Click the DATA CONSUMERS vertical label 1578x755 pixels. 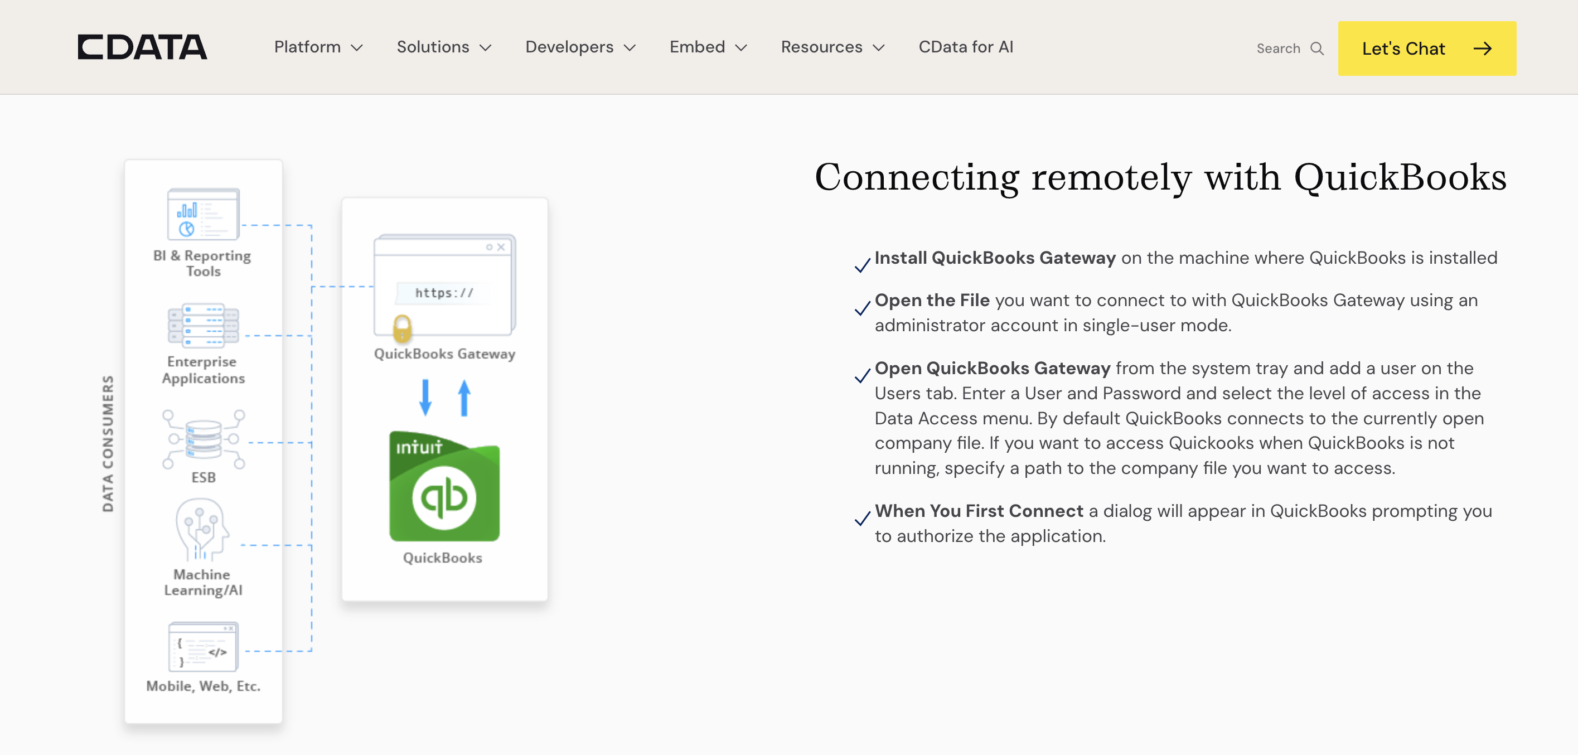tap(108, 444)
